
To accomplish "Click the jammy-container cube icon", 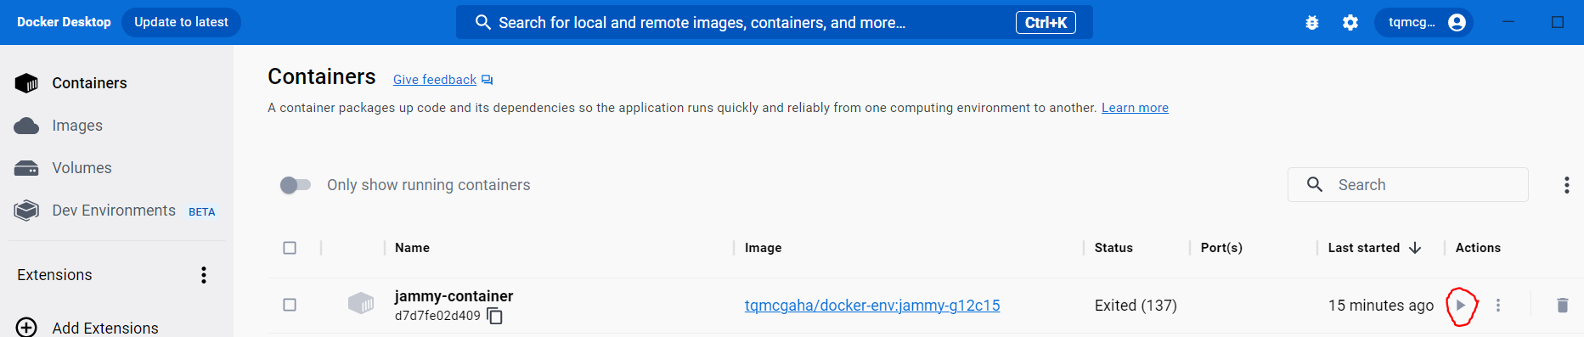I will (361, 303).
